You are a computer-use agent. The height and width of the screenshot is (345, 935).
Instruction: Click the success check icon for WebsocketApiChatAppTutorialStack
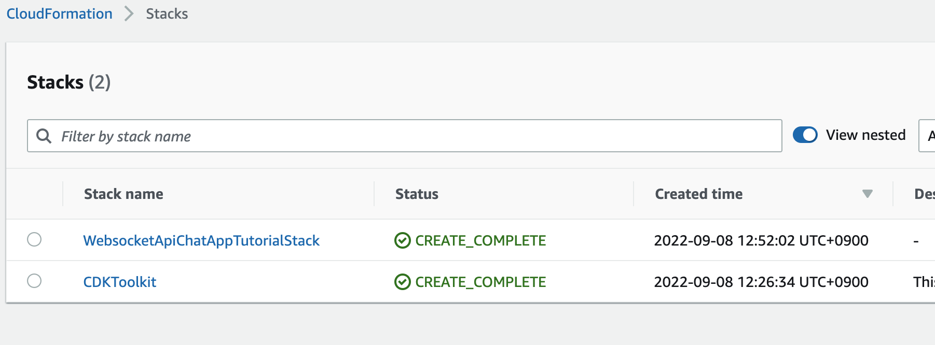(x=403, y=240)
